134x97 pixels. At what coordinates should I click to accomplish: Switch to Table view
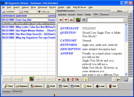63,86
